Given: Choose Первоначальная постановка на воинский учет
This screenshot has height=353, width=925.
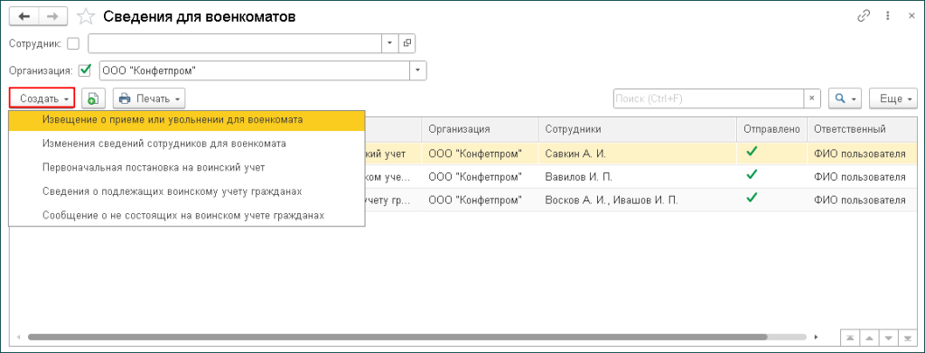Looking at the screenshot, I should pos(187,167).
